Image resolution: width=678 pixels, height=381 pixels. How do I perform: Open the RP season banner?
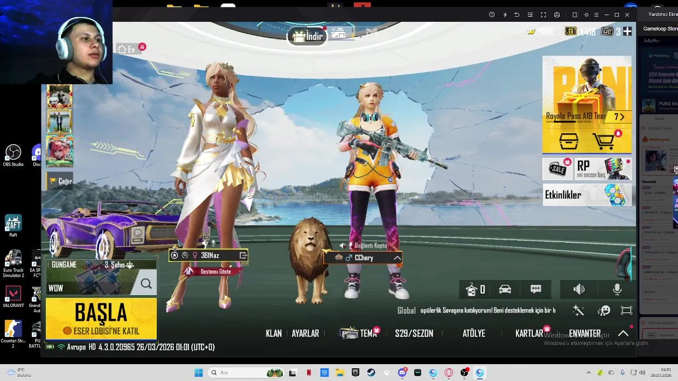pyautogui.click(x=603, y=169)
